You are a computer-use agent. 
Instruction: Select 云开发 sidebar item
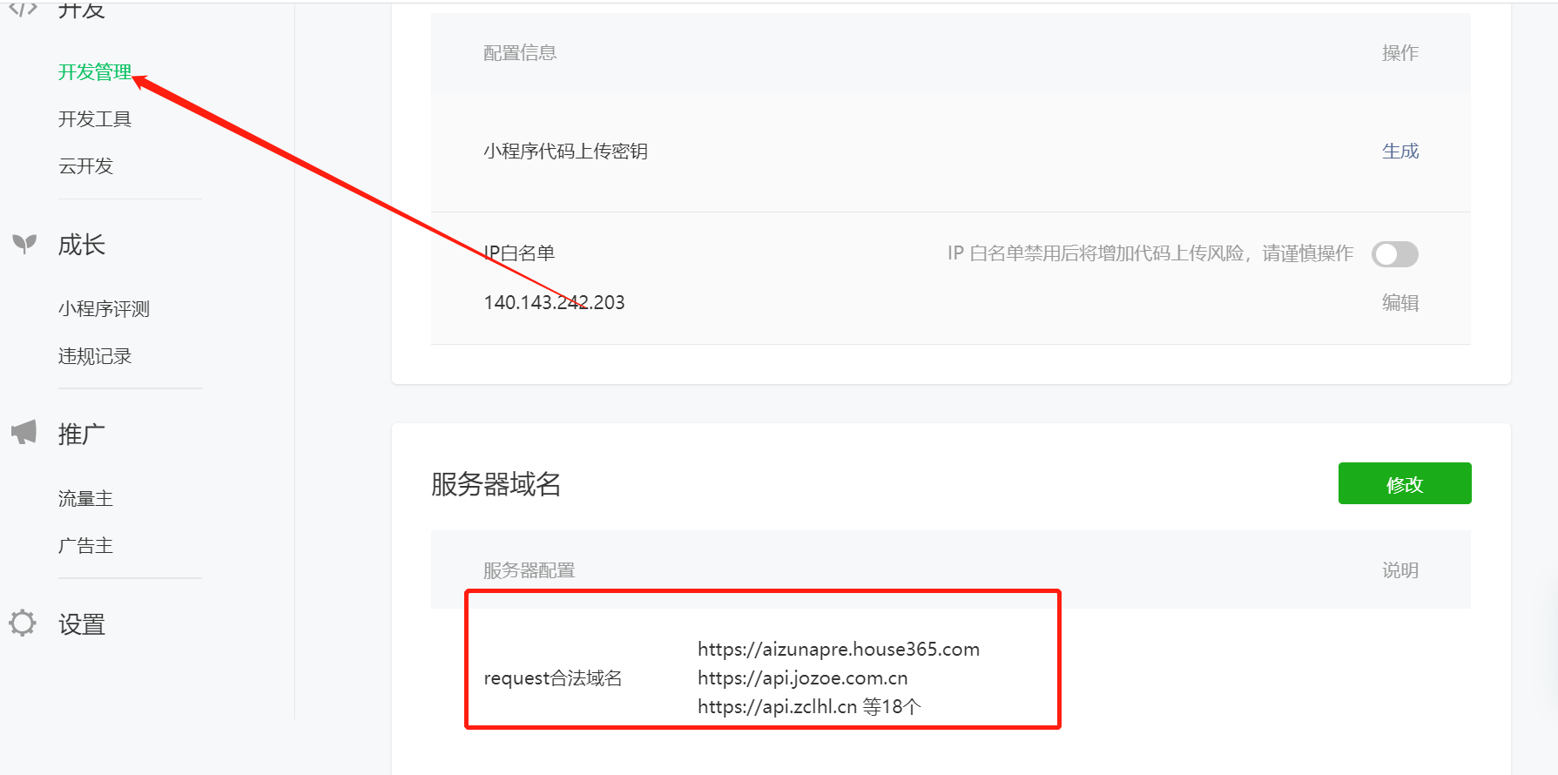coord(85,166)
